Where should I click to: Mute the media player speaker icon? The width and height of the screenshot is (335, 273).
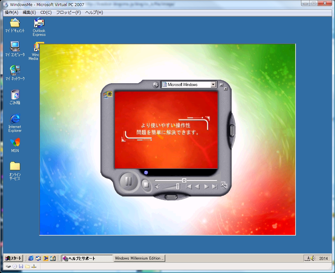157,187
